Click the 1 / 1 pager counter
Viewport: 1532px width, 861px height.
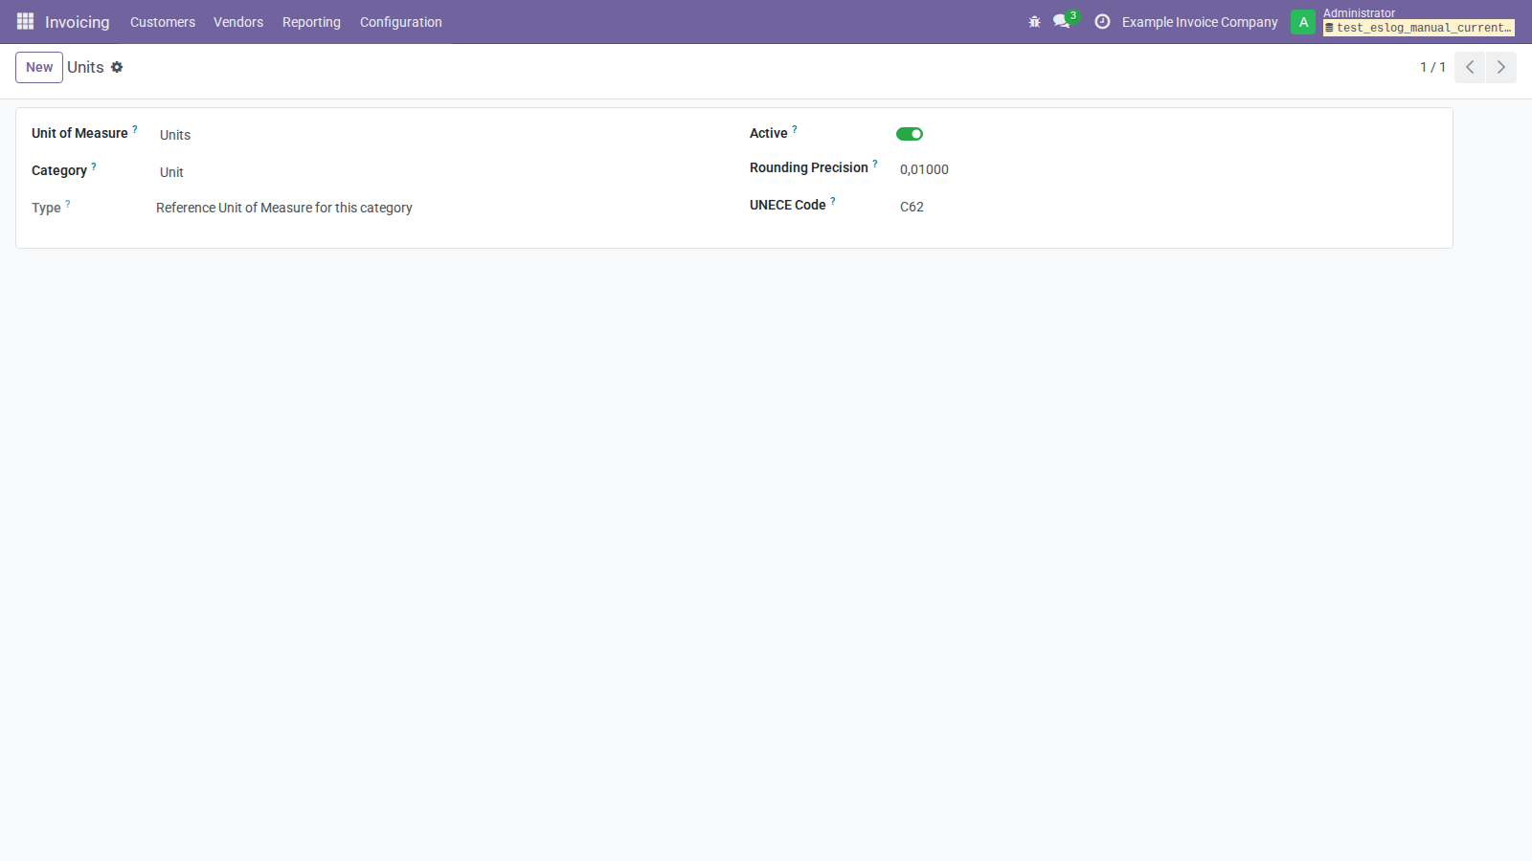point(1432,67)
